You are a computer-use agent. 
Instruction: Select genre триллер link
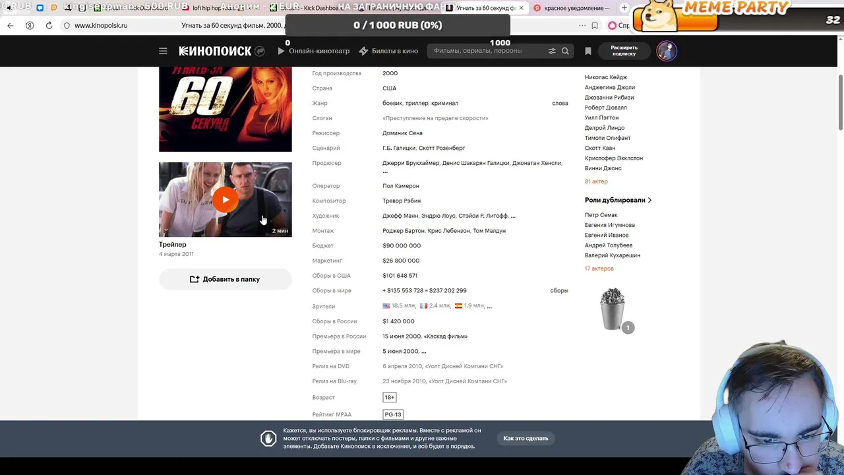click(x=416, y=103)
